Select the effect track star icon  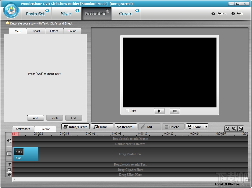pos(9,174)
